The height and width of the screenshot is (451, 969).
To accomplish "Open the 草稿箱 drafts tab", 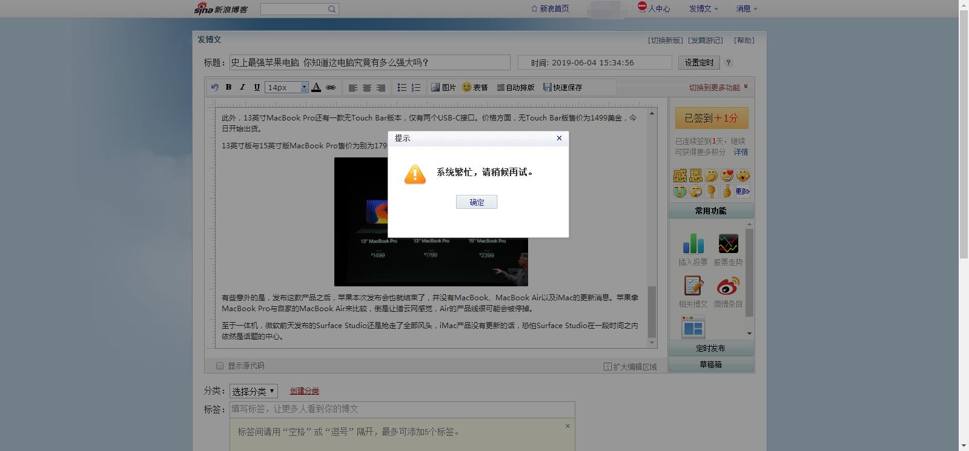I will tap(711, 364).
